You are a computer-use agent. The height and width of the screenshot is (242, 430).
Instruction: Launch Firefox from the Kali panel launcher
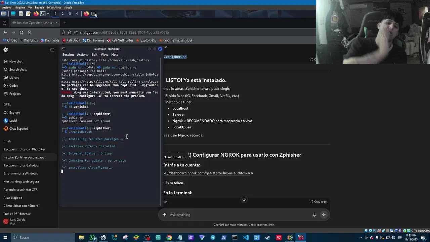36,14
